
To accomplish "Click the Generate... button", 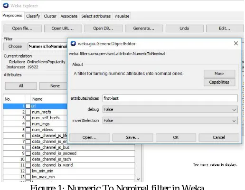I will (x=144, y=28).
